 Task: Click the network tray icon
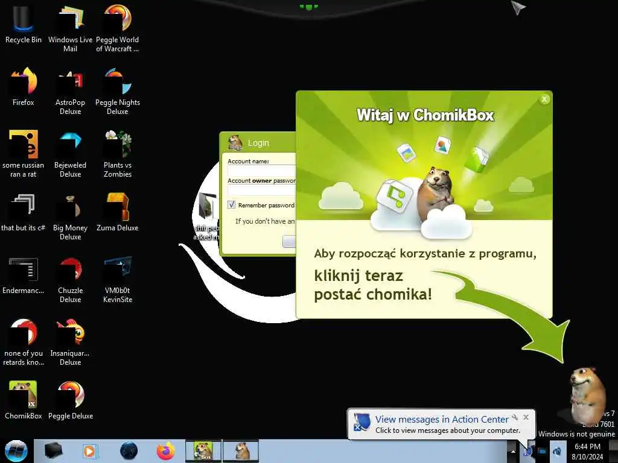point(543,451)
